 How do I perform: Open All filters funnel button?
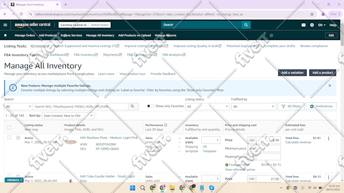pos(291,106)
